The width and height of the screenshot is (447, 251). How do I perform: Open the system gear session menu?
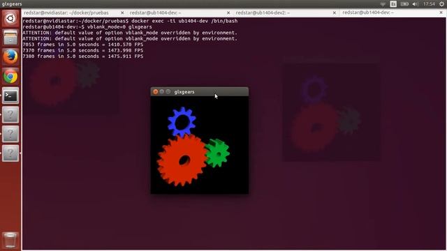tap(441, 4)
